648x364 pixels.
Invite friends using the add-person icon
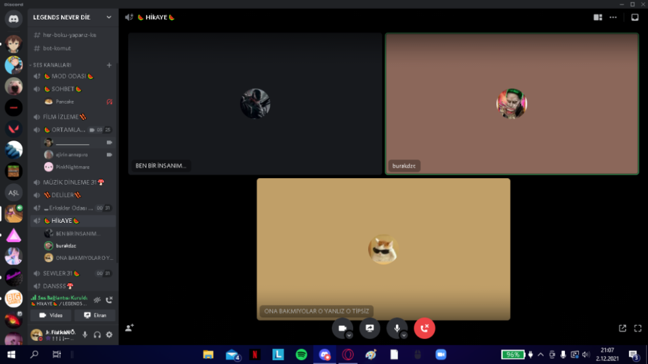tap(130, 328)
